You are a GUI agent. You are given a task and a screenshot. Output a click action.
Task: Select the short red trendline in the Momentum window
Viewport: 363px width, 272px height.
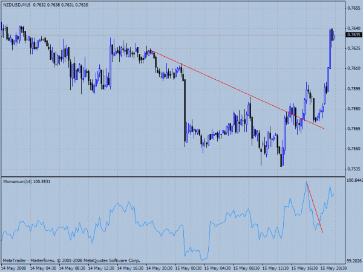point(315,207)
